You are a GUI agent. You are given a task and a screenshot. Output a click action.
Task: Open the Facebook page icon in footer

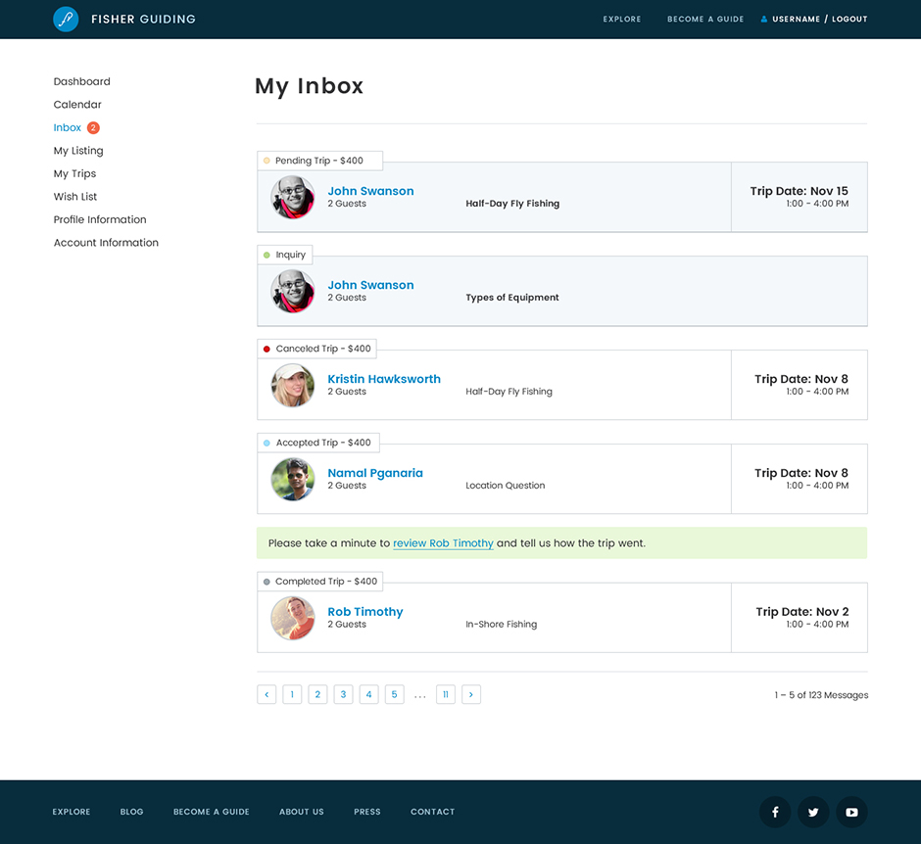775,812
